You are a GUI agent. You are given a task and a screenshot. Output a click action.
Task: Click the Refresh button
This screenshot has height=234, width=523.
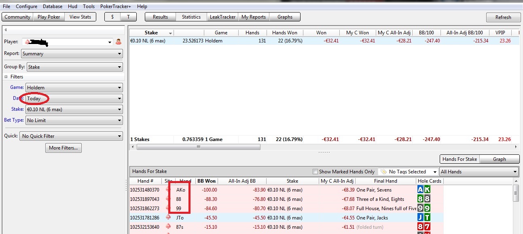point(503,17)
